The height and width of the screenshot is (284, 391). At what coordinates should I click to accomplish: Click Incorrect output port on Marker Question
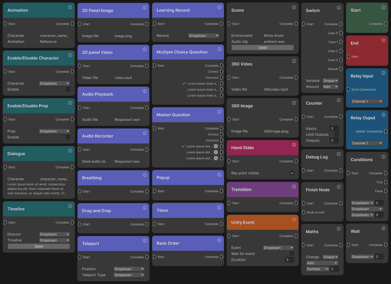pyautogui.click(x=222, y=140)
